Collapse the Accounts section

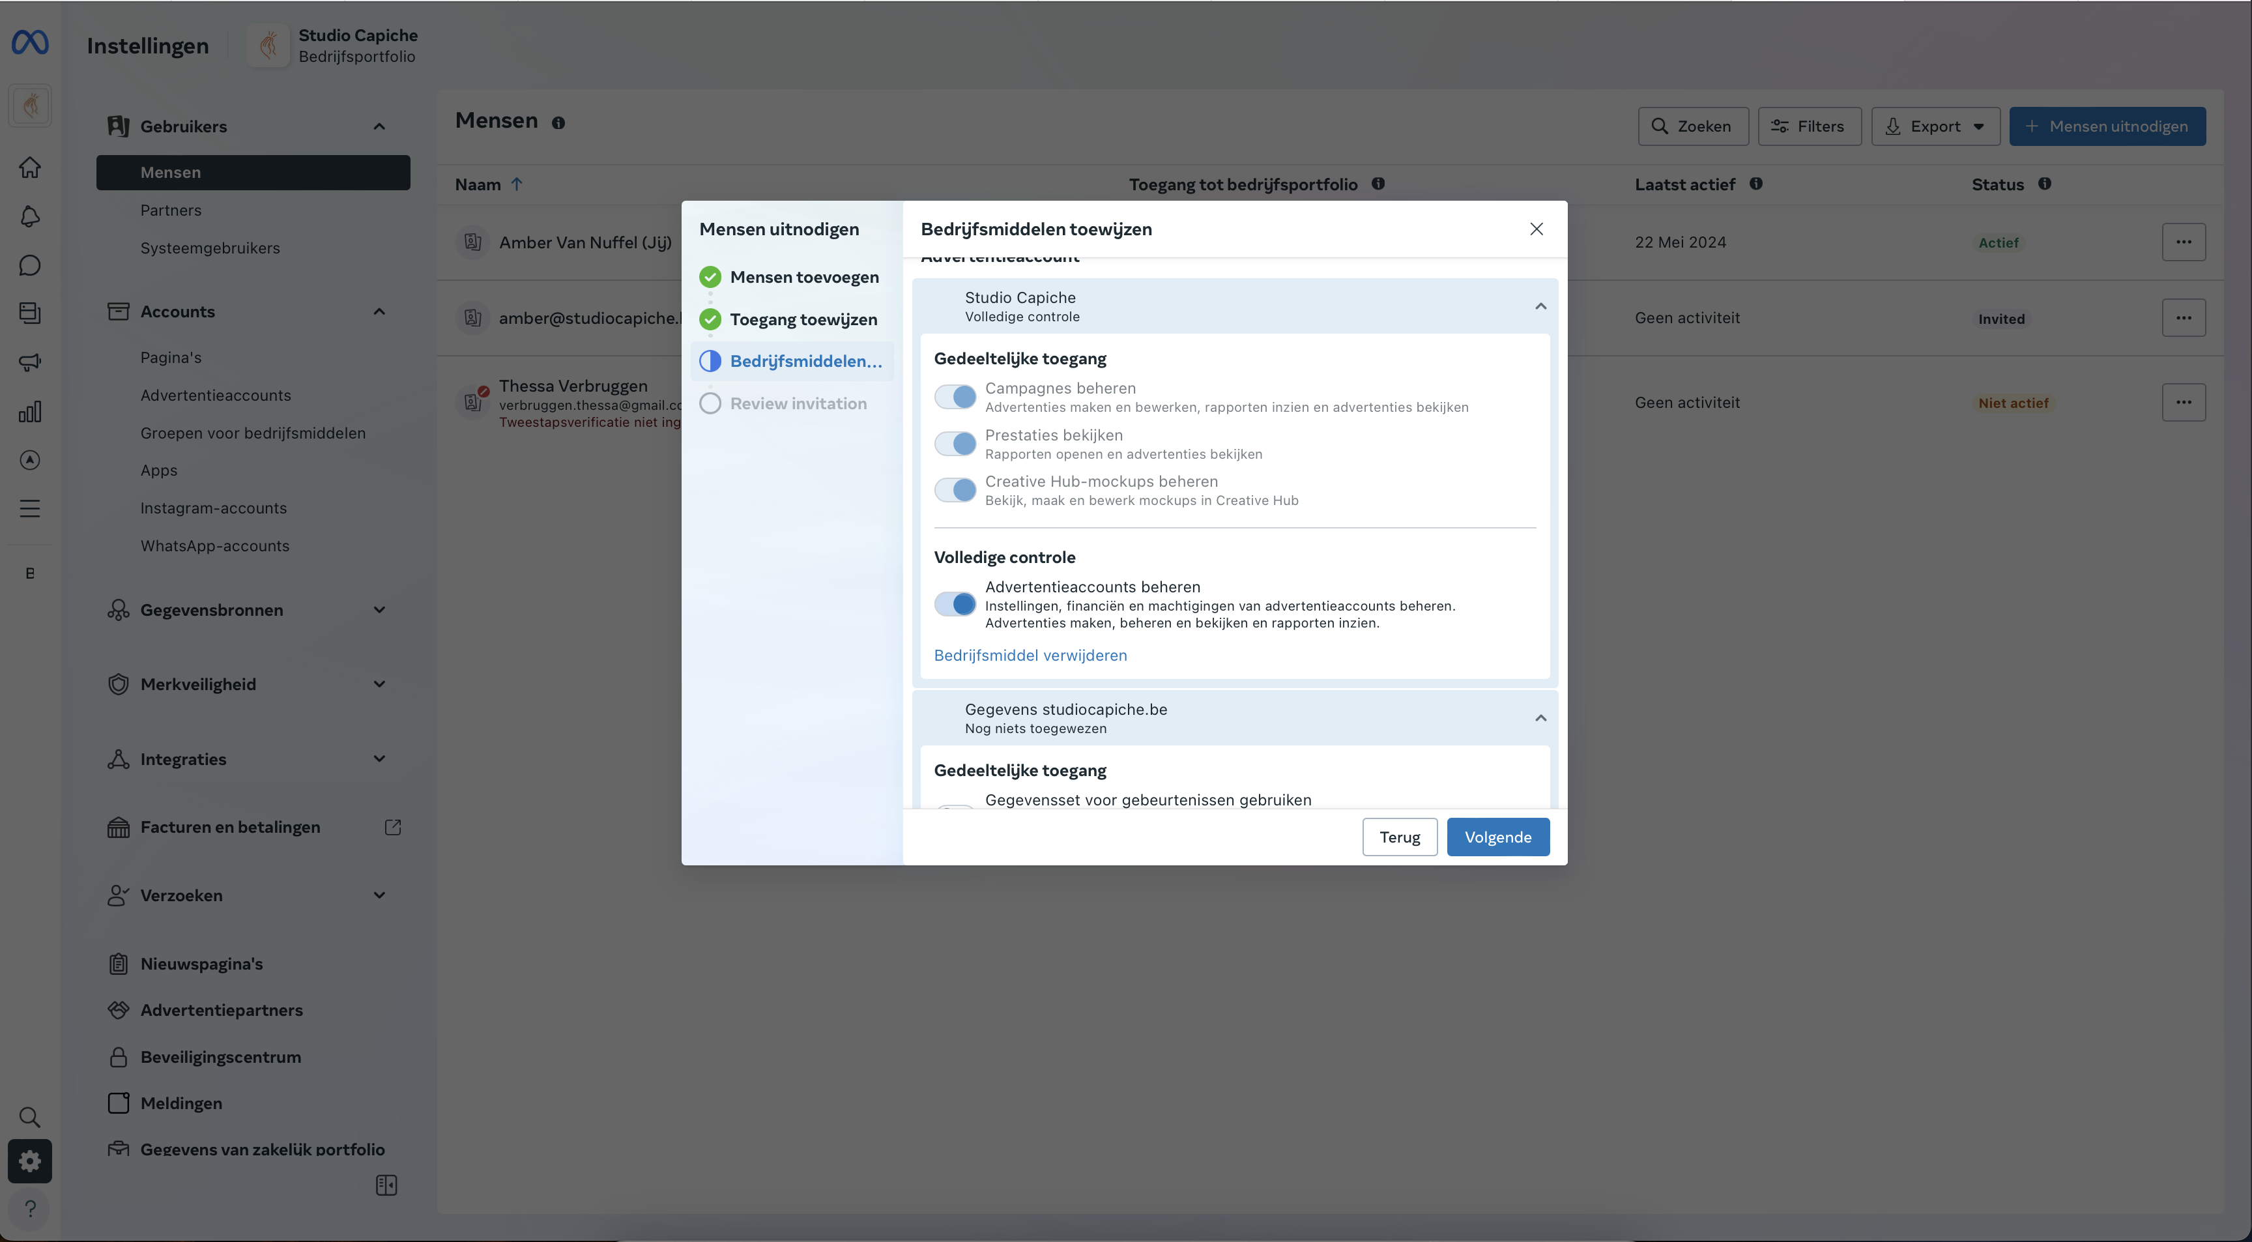coord(379,312)
